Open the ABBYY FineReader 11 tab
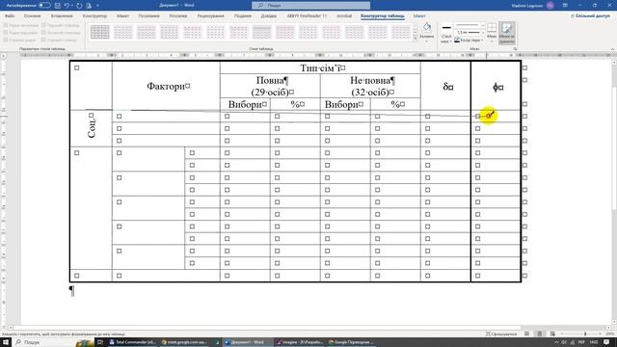Viewport: 617px width, 347px height. [x=307, y=16]
